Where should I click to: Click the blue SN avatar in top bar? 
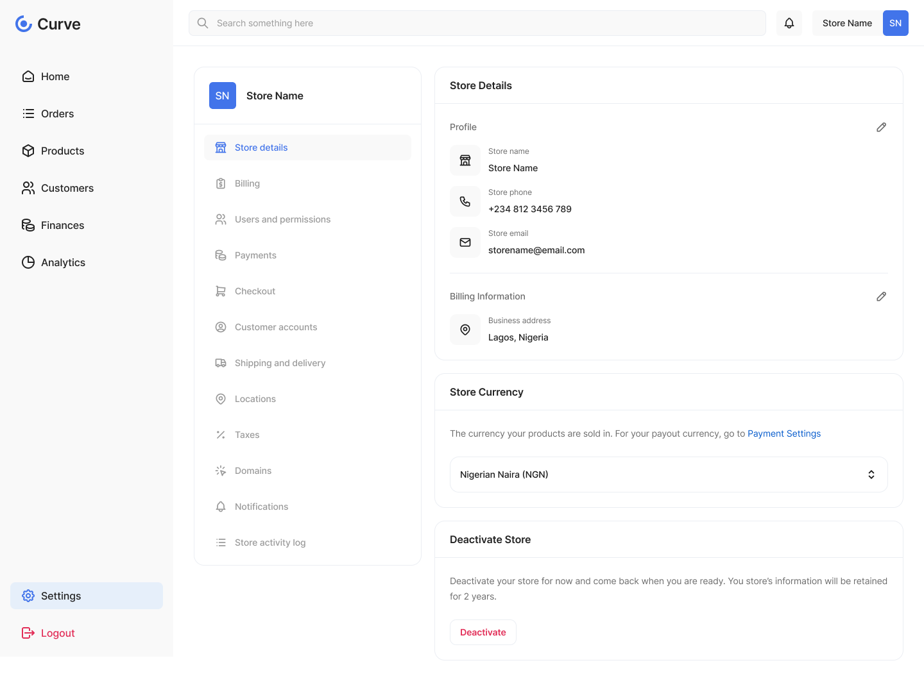pyautogui.click(x=896, y=23)
